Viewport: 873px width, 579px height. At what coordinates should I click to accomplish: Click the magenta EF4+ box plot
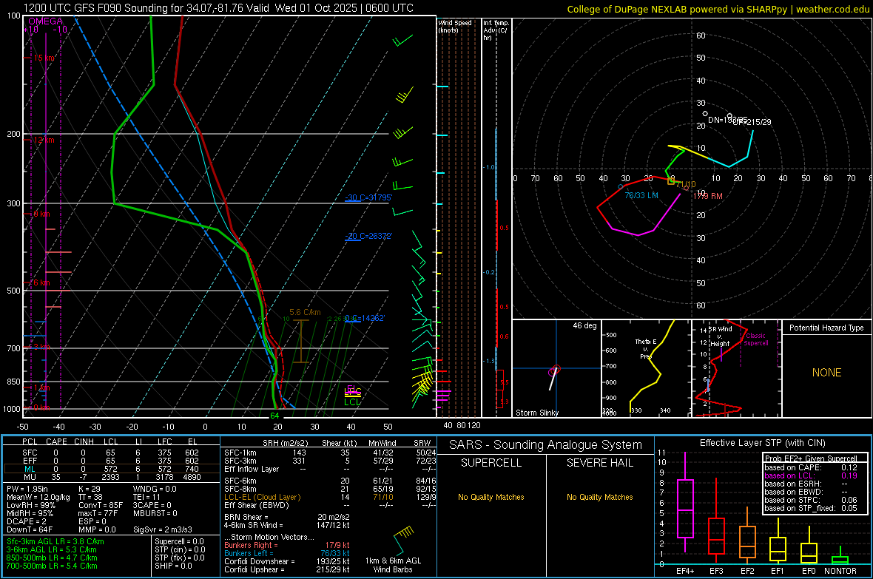685,503
